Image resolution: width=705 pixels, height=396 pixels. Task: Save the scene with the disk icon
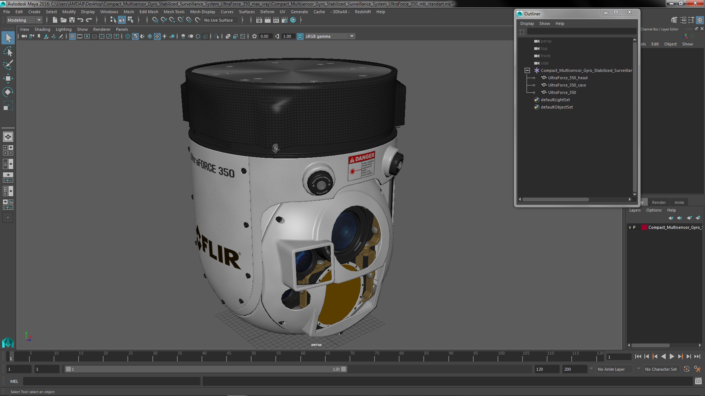pyautogui.click(x=72, y=20)
